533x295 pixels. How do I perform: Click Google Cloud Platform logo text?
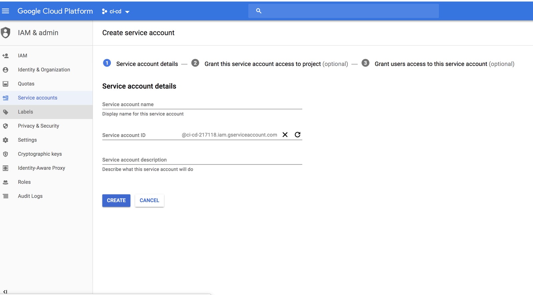[55, 11]
